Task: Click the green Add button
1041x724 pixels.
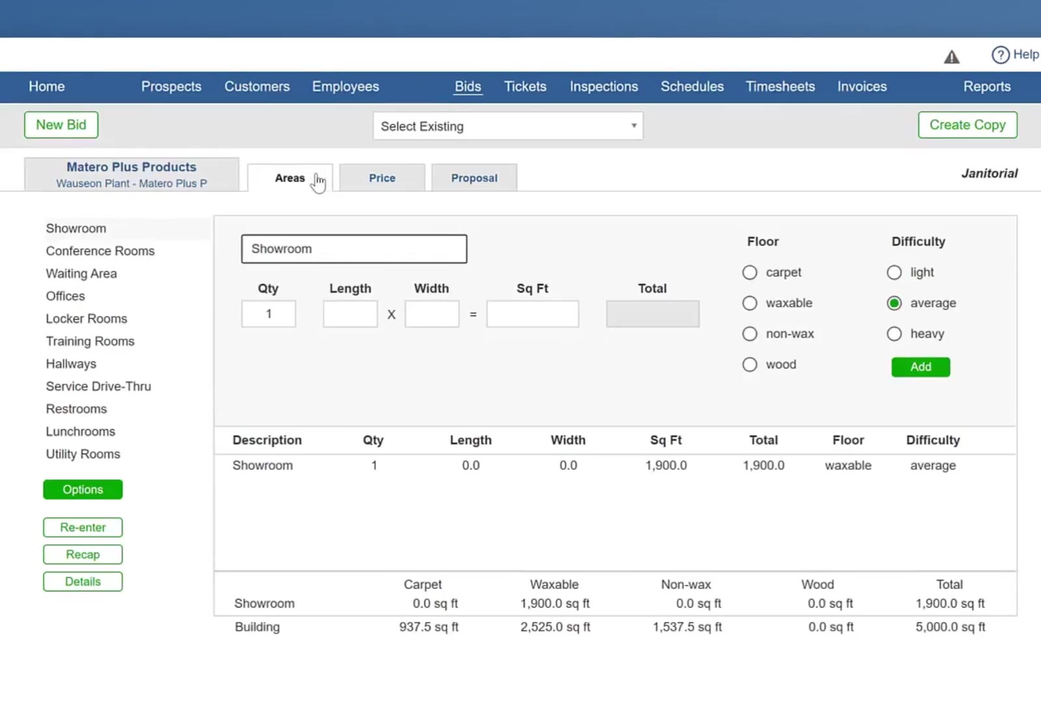Action: pyautogui.click(x=921, y=367)
